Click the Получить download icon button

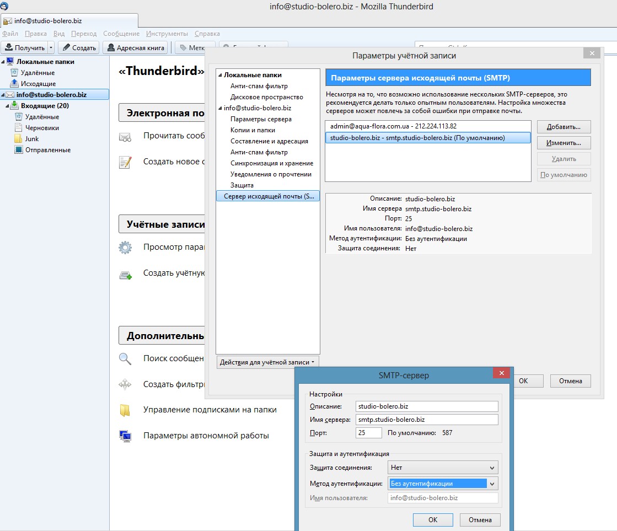[24, 47]
